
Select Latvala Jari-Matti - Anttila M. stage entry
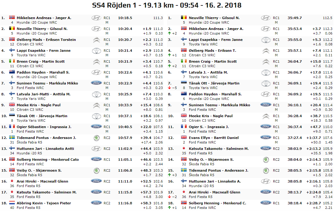pos(43,94)
